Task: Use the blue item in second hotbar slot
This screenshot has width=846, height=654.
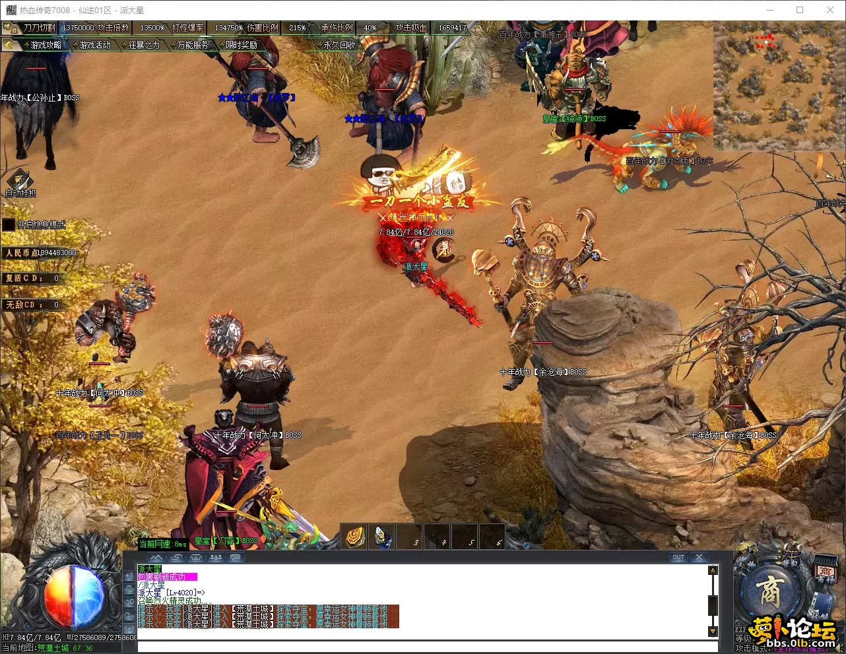Action: [x=383, y=537]
